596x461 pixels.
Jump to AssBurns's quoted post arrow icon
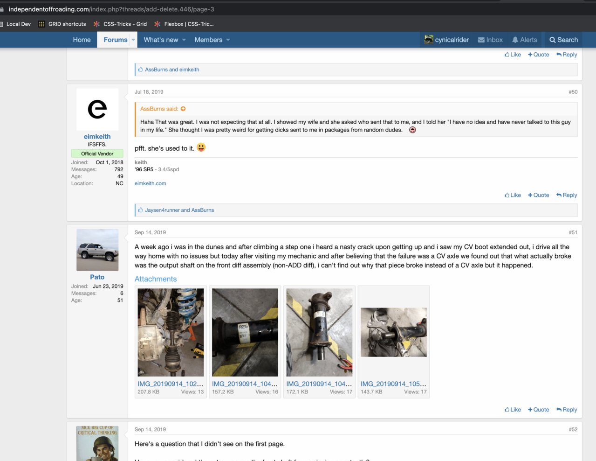tap(183, 109)
